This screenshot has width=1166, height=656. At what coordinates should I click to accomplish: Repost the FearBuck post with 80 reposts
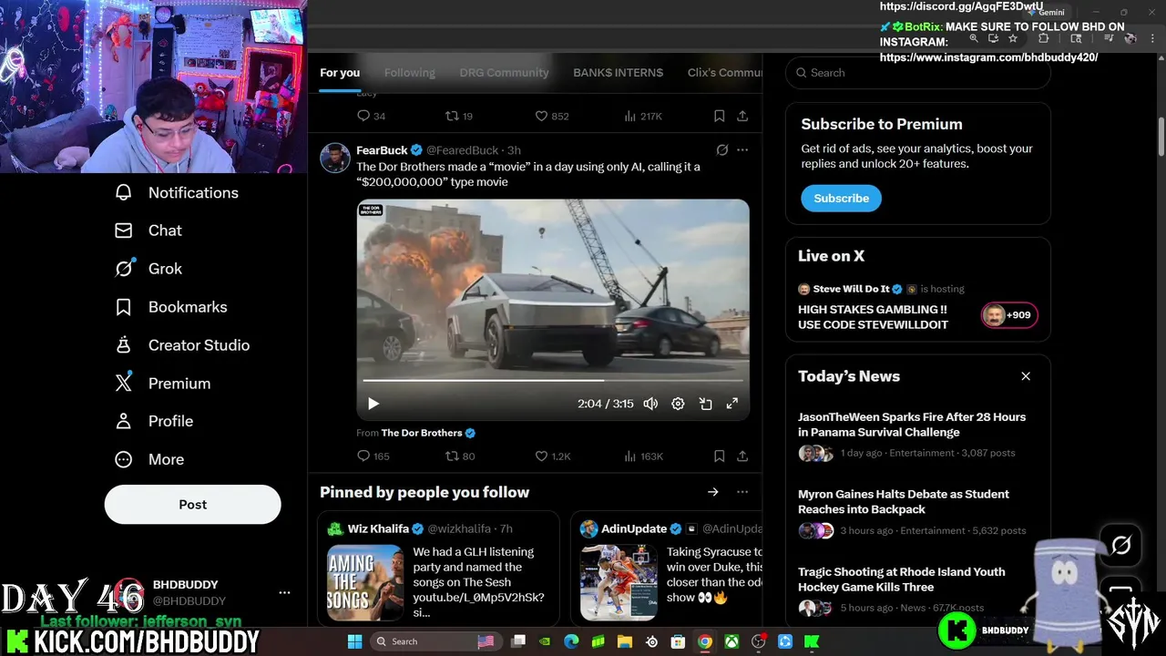[x=460, y=456]
